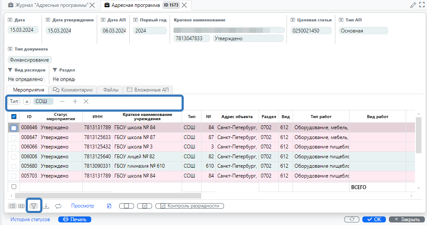Open the Тип field selector in filter

coord(15,101)
